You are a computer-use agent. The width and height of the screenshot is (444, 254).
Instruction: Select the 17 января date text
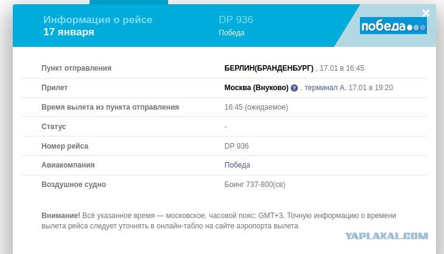coord(69,32)
